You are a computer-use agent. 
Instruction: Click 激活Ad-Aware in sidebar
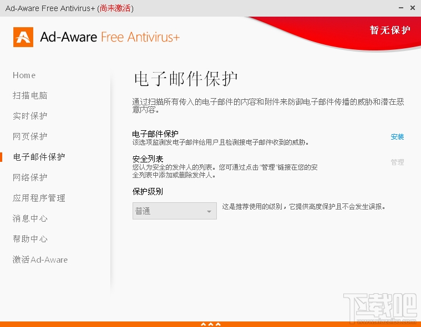(x=40, y=259)
